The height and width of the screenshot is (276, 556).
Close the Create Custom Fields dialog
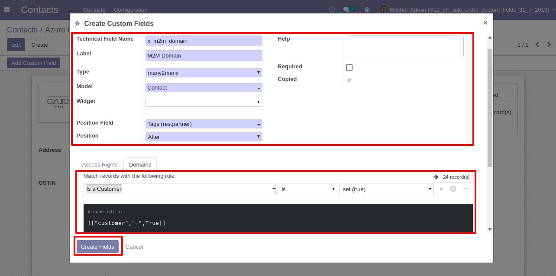click(485, 23)
